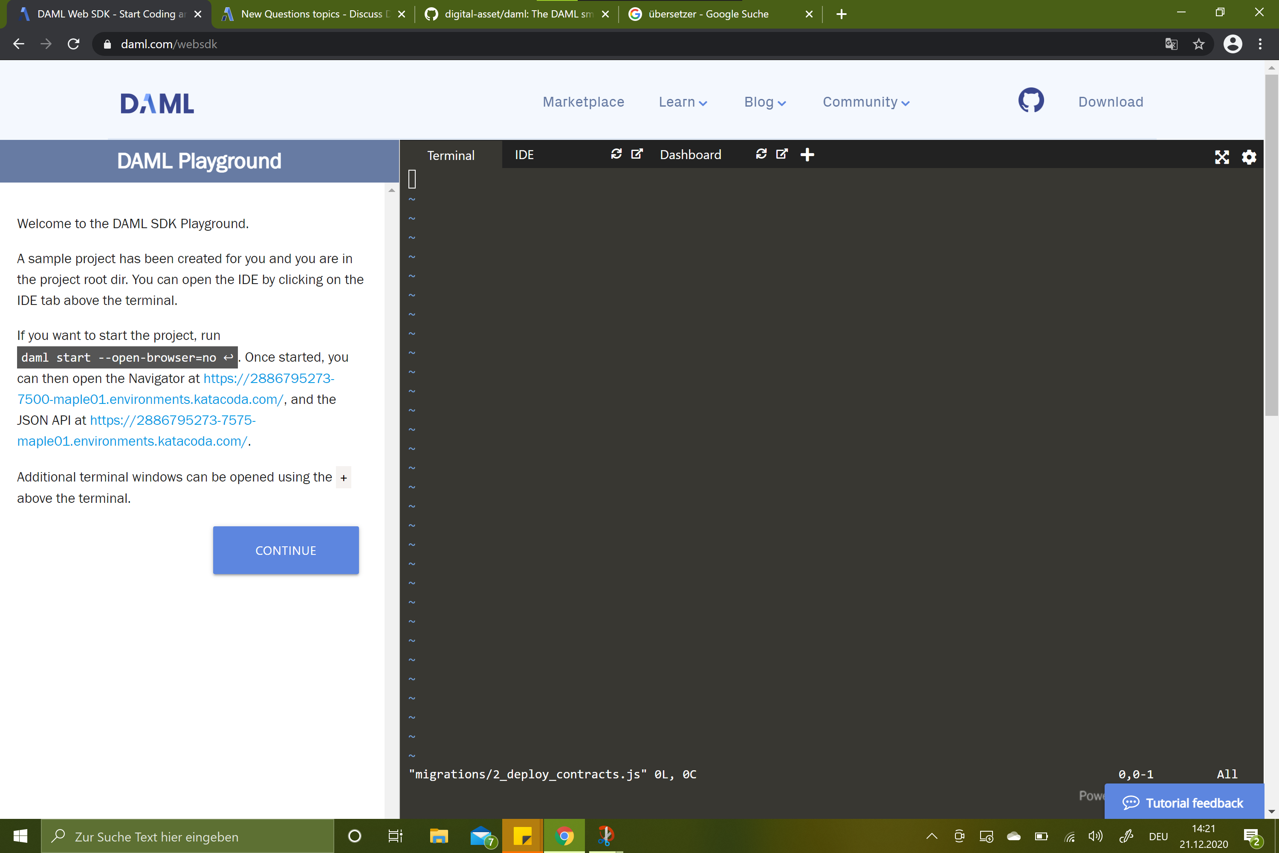Open the Marketplace page

coord(584,102)
